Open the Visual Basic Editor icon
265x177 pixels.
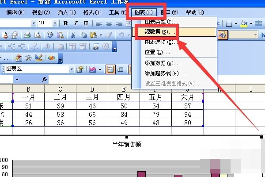tap(19, 58)
